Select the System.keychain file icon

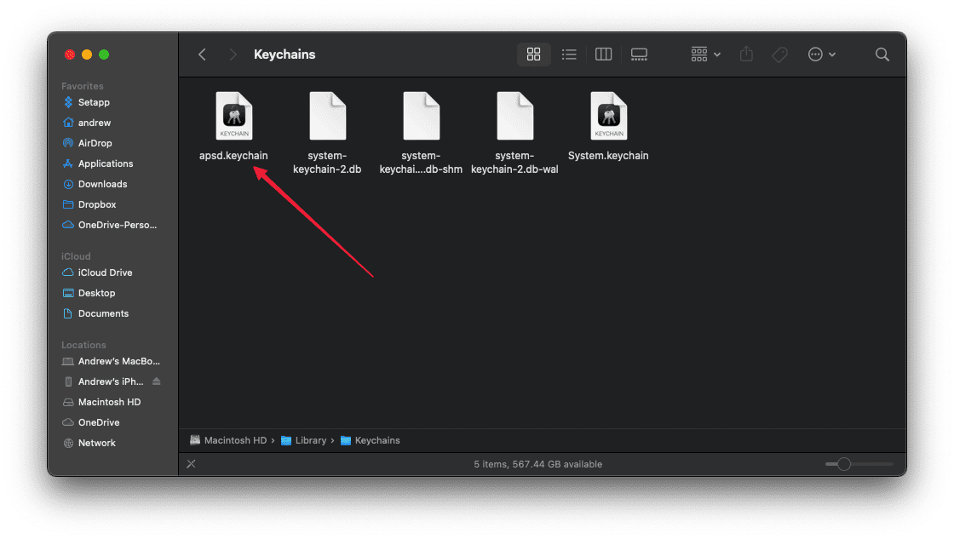click(608, 116)
